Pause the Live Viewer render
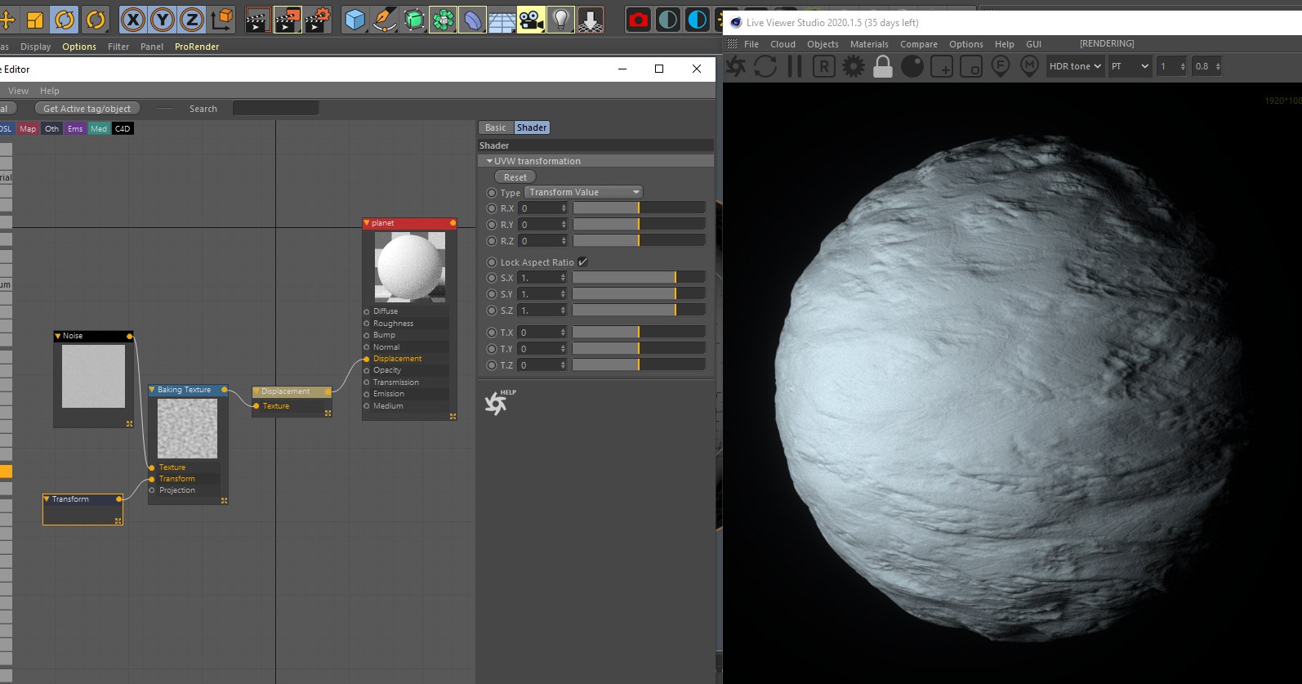This screenshot has height=684, width=1302. tap(795, 66)
